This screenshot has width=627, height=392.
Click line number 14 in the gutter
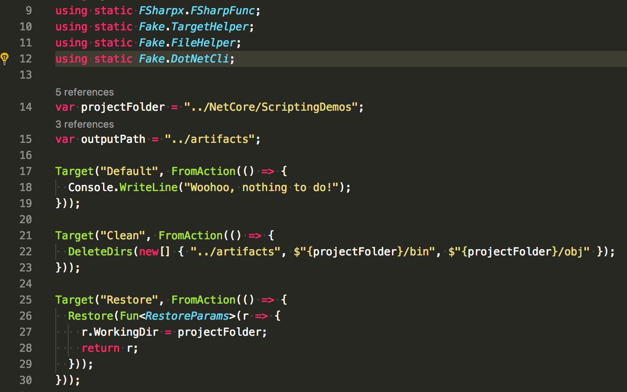click(x=26, y=107)
